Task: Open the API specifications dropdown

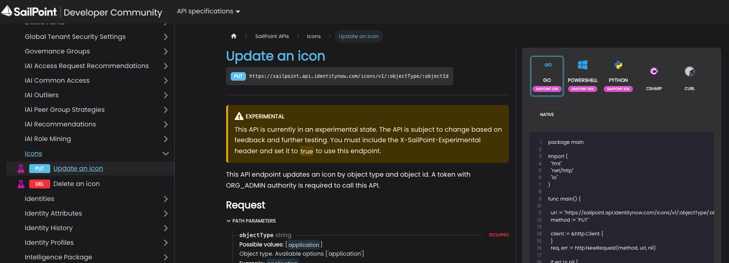Action: coord(208,11)
